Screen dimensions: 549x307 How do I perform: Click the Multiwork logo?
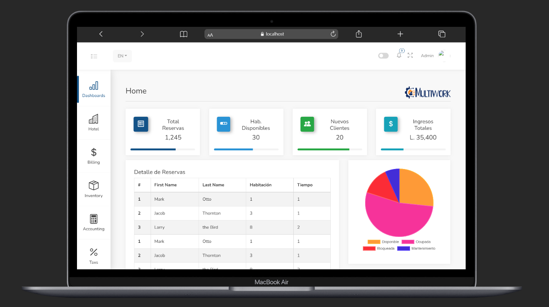[428, 93]
